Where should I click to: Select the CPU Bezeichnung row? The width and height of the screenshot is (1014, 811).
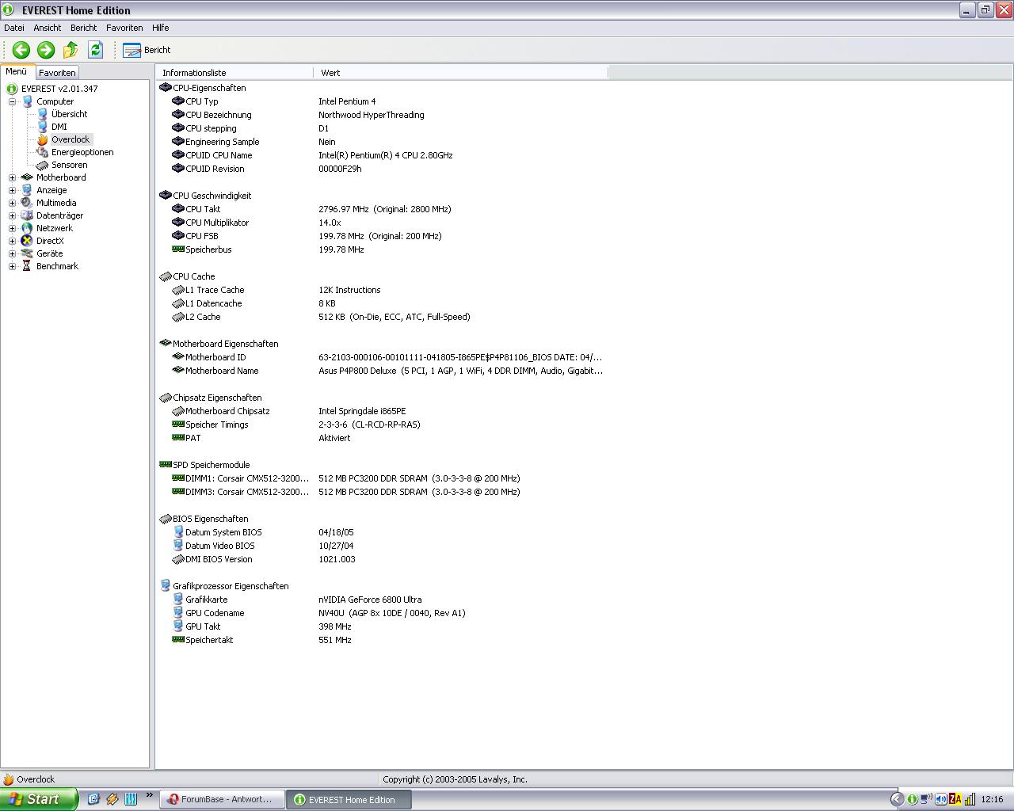[382, 115]
